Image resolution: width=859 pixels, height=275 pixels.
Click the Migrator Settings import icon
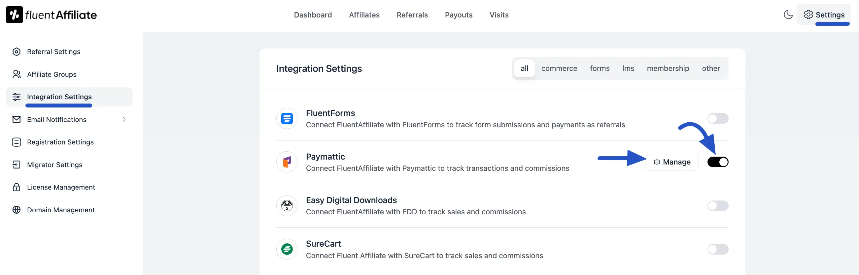point(16,165)
